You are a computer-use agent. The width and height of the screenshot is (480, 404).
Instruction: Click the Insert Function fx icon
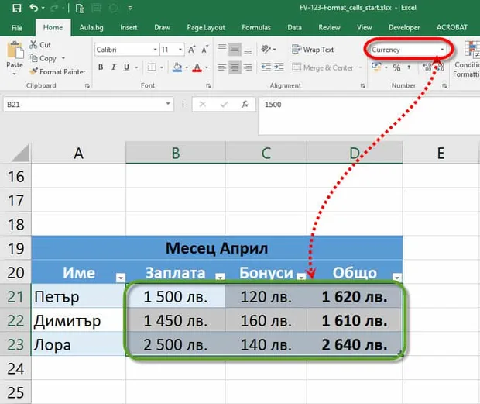[245, 104]
